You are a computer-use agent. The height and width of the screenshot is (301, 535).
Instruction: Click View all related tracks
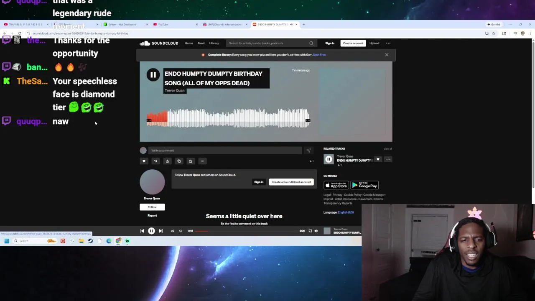click(x=388, y=149)
